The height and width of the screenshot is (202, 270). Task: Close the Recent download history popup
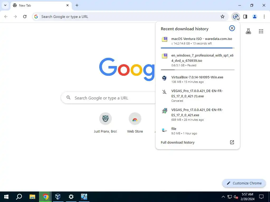click(x=232, y=28)
